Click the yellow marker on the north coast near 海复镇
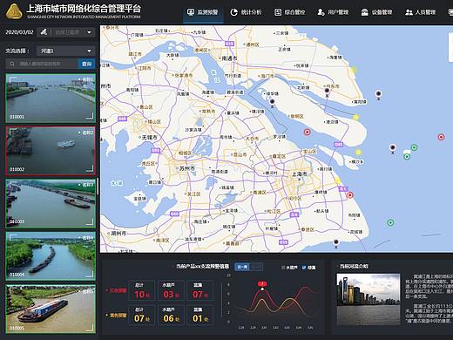Viewport: 453px width, 340px height. pos(354,70)
